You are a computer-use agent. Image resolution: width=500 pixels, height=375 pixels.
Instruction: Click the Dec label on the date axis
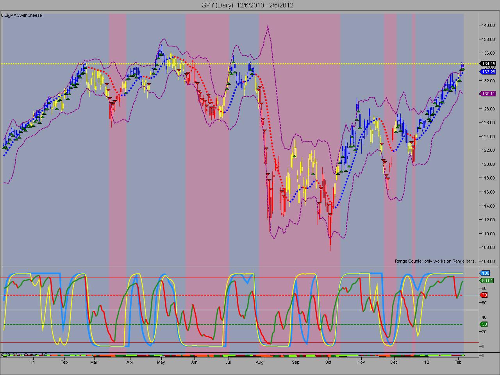tap(394, 362)
